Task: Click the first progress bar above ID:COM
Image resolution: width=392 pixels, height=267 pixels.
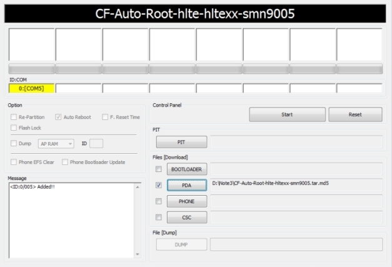Action: tap(31, 69)
